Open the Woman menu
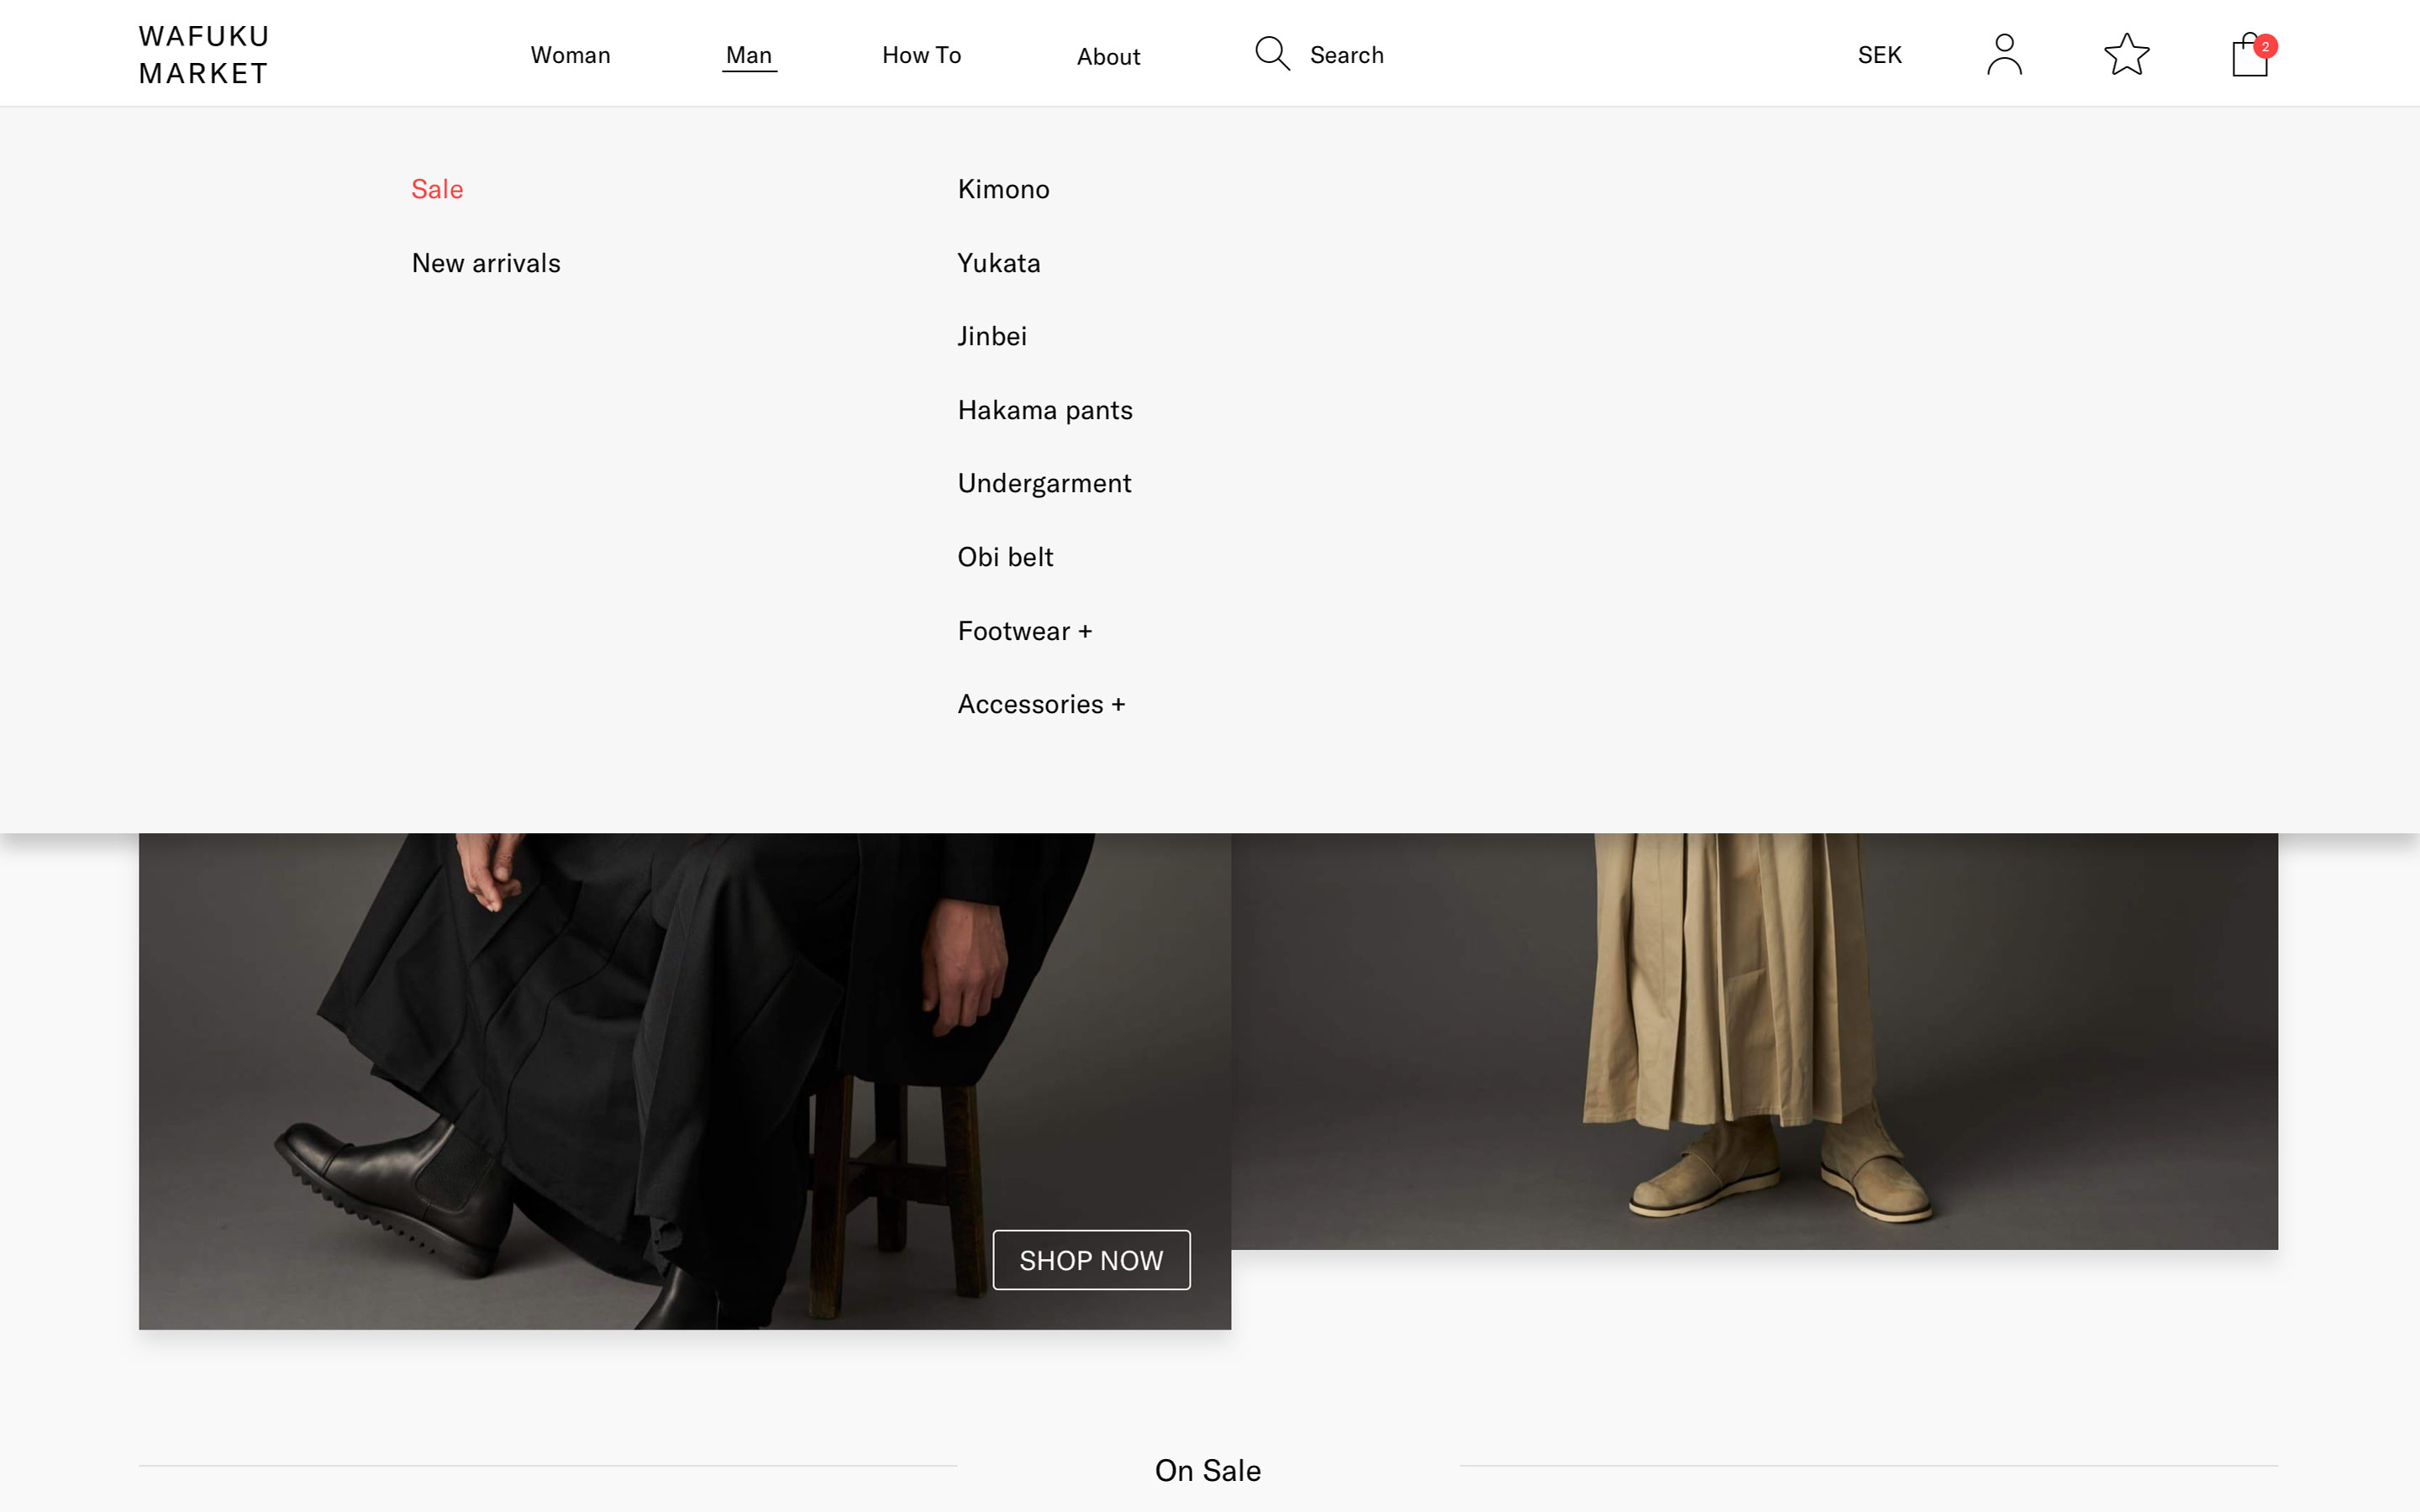Viewport: 2420px width, 1512px height. pos(570,55)
